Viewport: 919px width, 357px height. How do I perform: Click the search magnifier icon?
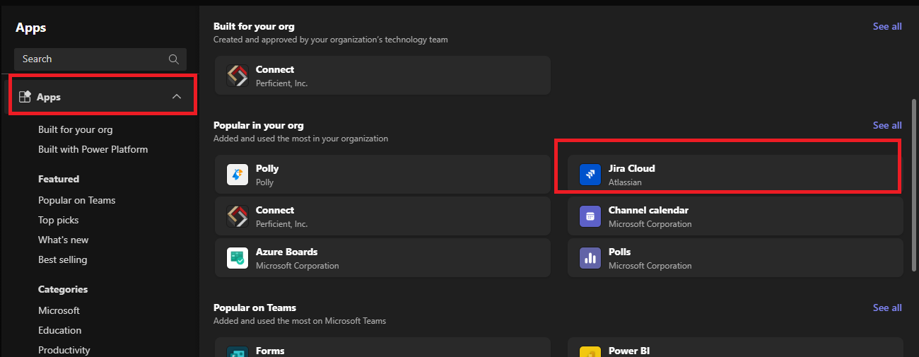pos(174,59)
